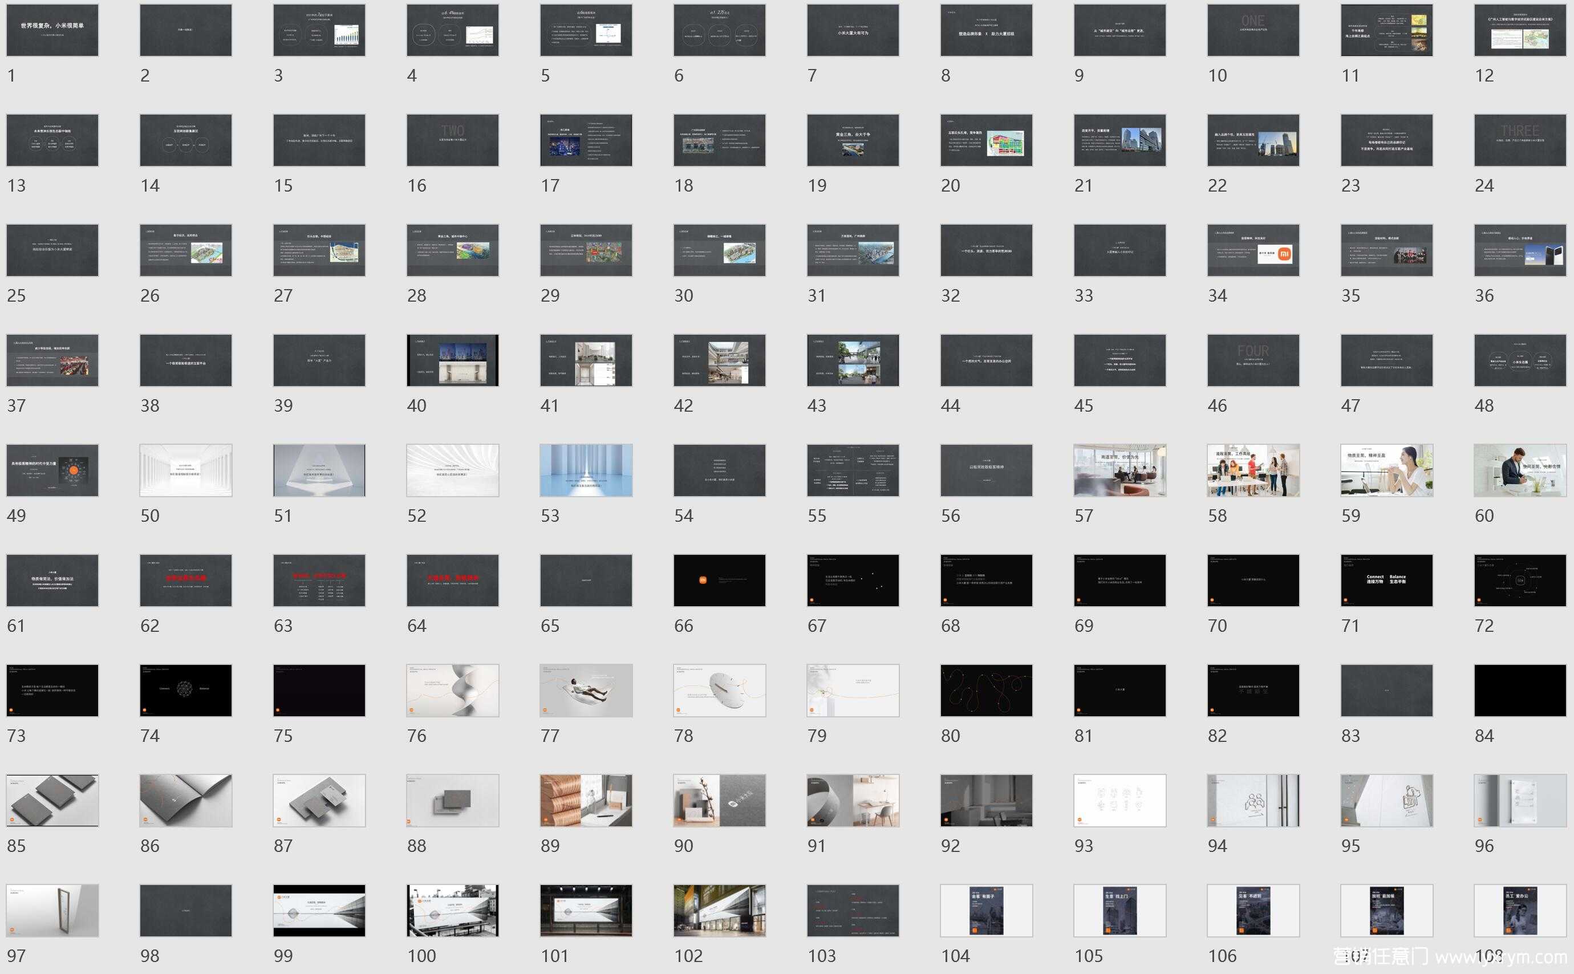Select slide 1 title thumbnail
This screenshot has height=974, width=1574.
click(x=52, y=30)
